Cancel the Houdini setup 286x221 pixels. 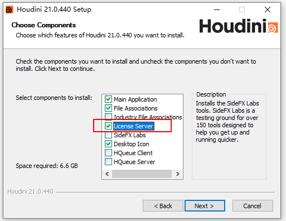tap(253, 206)
